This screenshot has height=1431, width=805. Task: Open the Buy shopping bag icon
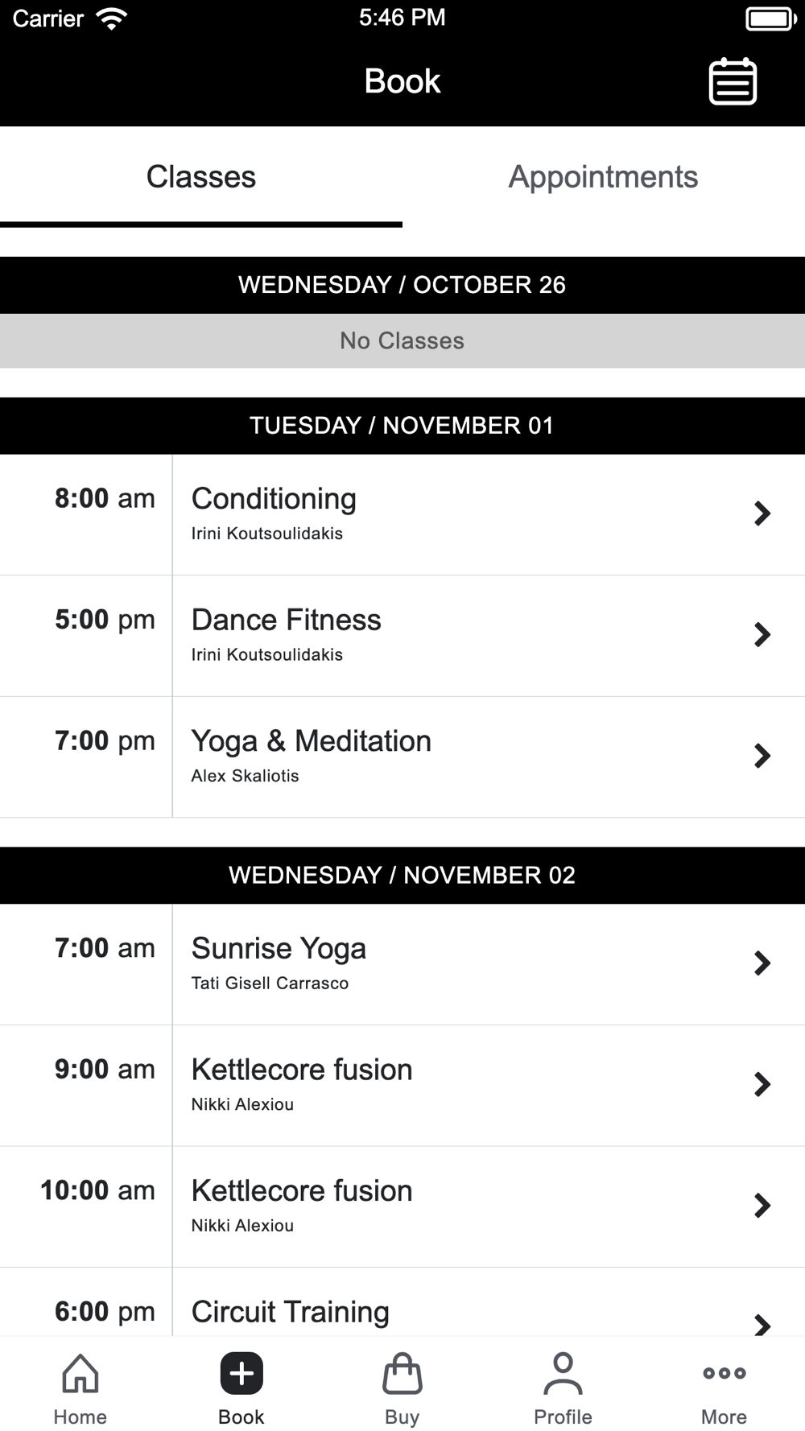[402, 1373]
